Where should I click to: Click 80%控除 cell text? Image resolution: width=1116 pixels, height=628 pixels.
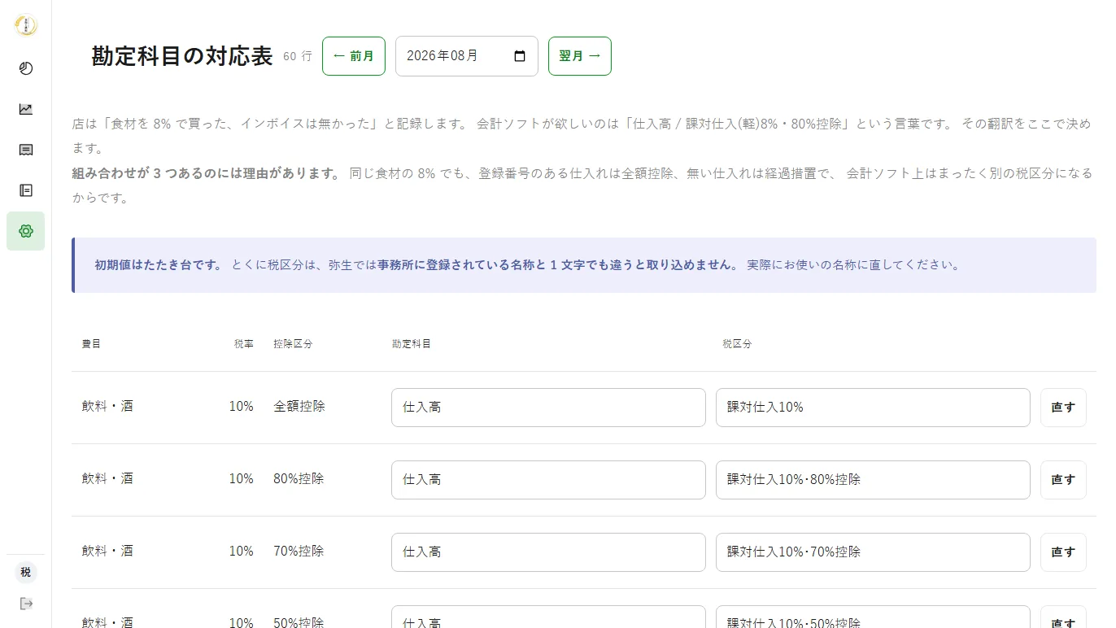(299, 478)
